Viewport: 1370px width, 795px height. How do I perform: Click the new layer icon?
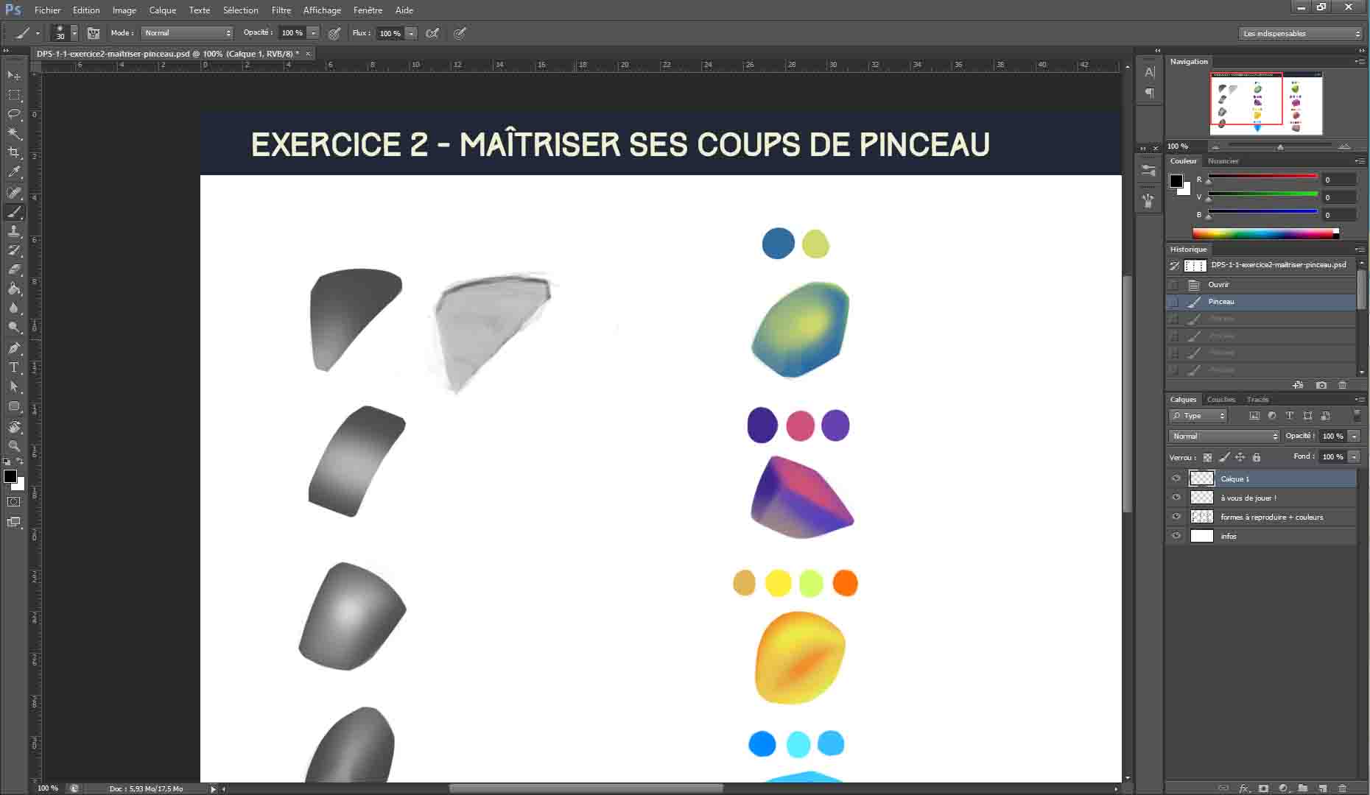pos(1321,788)
